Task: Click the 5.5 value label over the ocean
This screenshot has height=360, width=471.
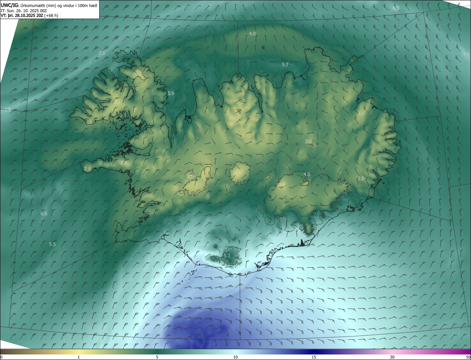Action: click(52, 244)
